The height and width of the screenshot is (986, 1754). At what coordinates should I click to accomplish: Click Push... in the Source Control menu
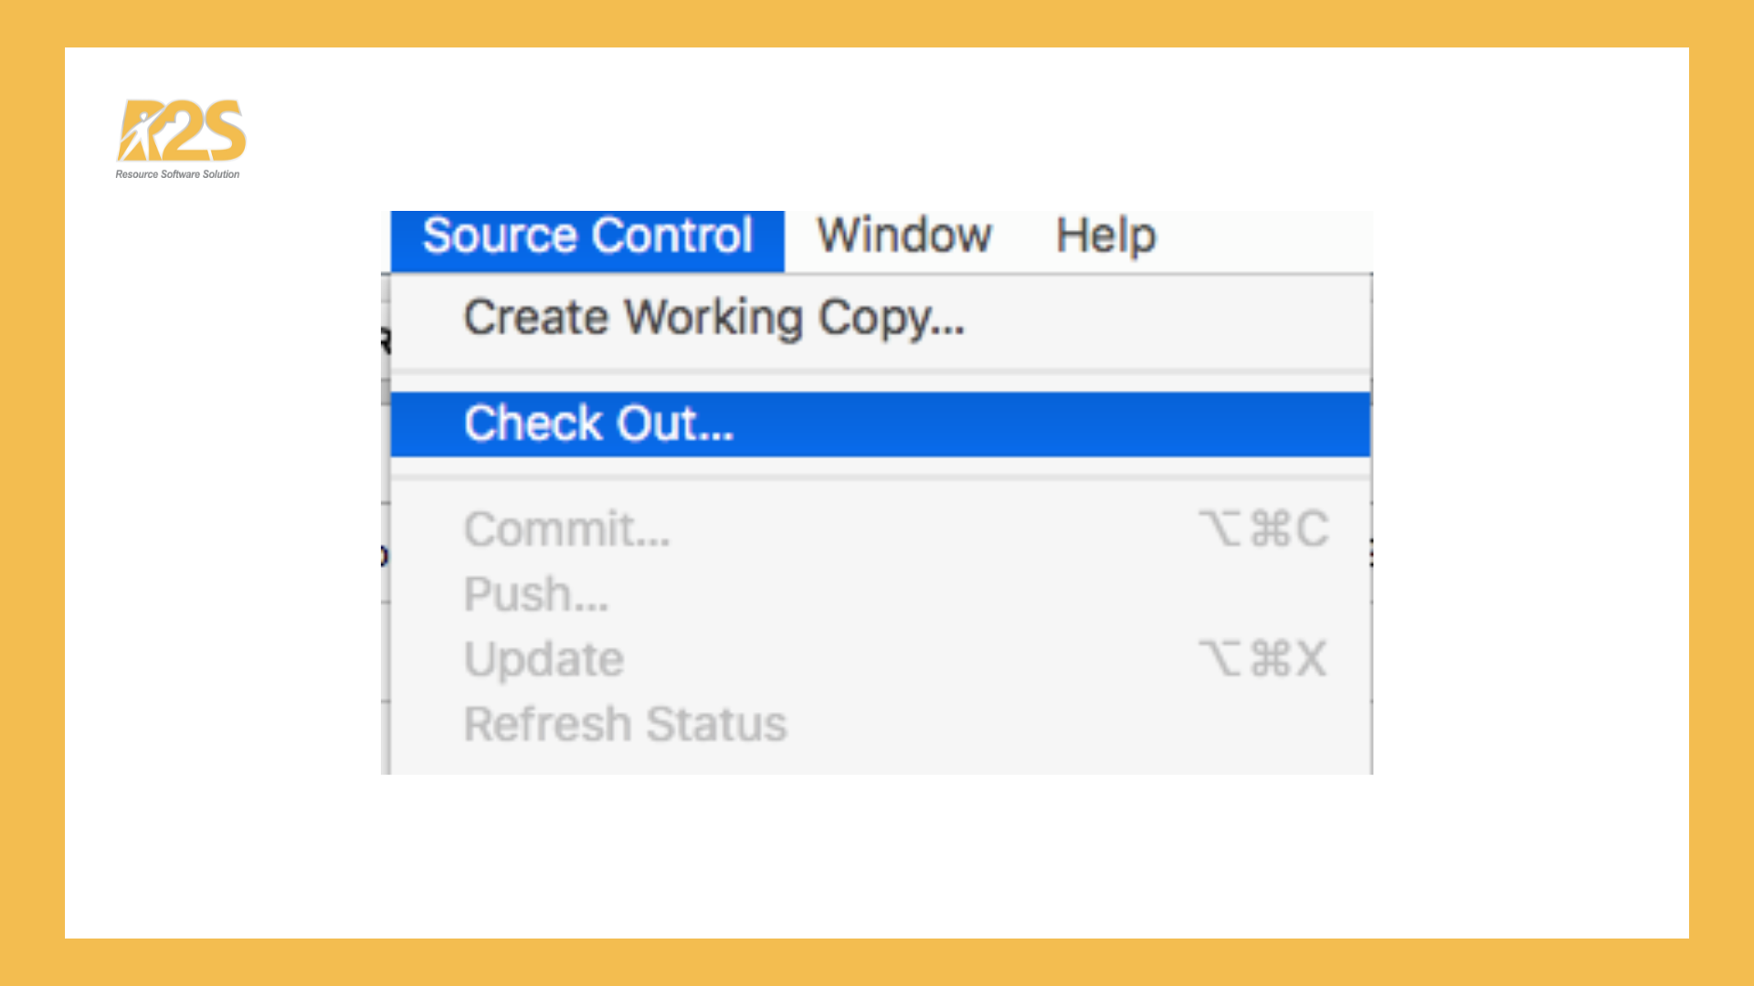point(535,594)
